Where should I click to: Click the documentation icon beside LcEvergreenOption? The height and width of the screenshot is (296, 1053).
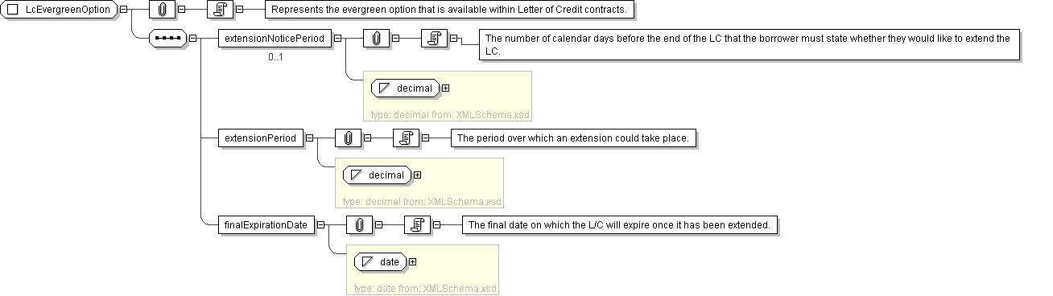221,10
